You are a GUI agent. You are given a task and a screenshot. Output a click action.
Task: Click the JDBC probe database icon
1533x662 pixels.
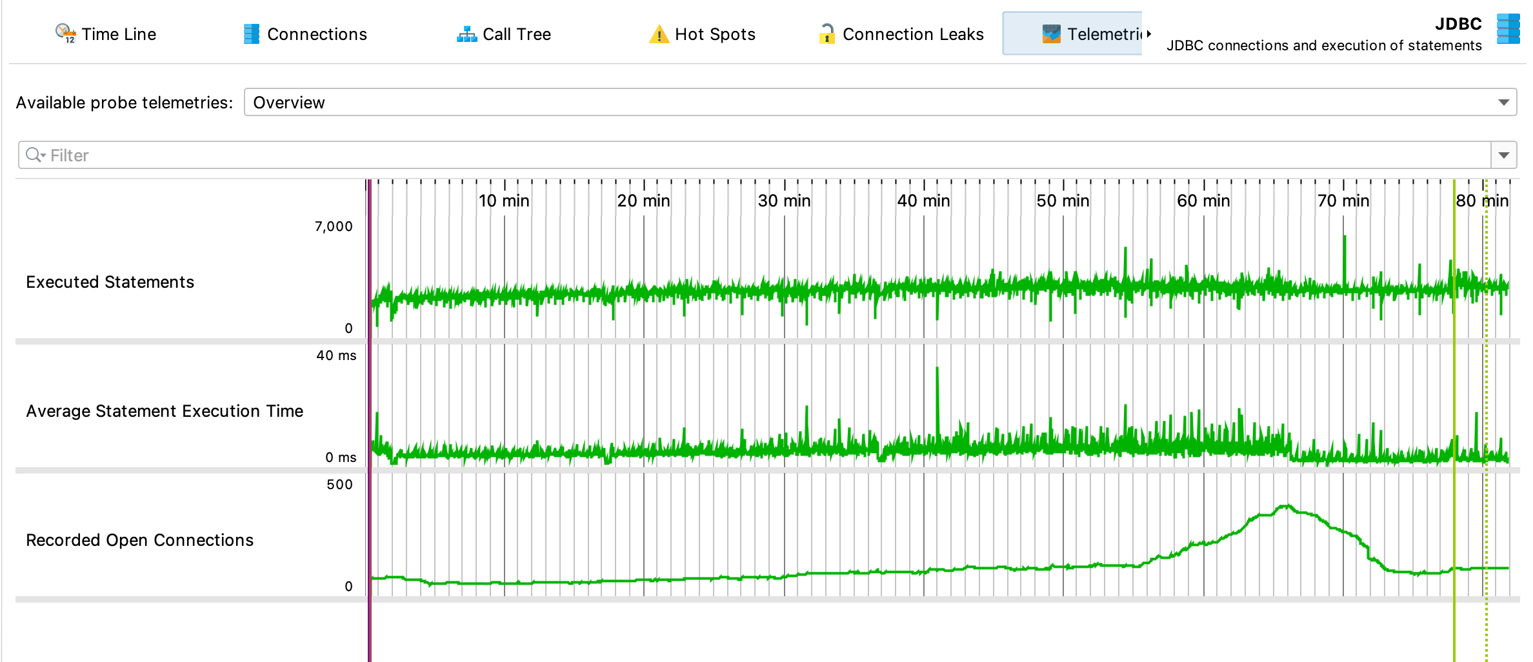[x=1508, y=30]
